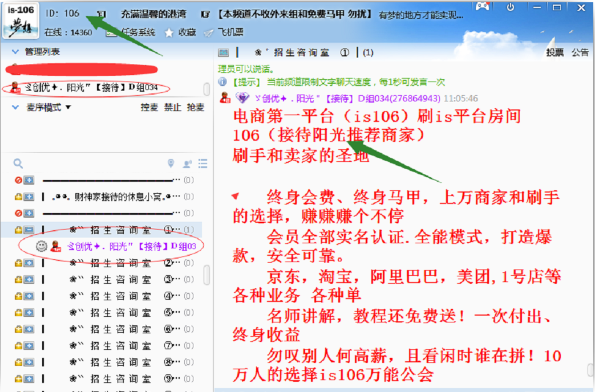Open the 公告 announcement tab
The width and height of the screenshot is (595, 392).
tap(580, 52)
